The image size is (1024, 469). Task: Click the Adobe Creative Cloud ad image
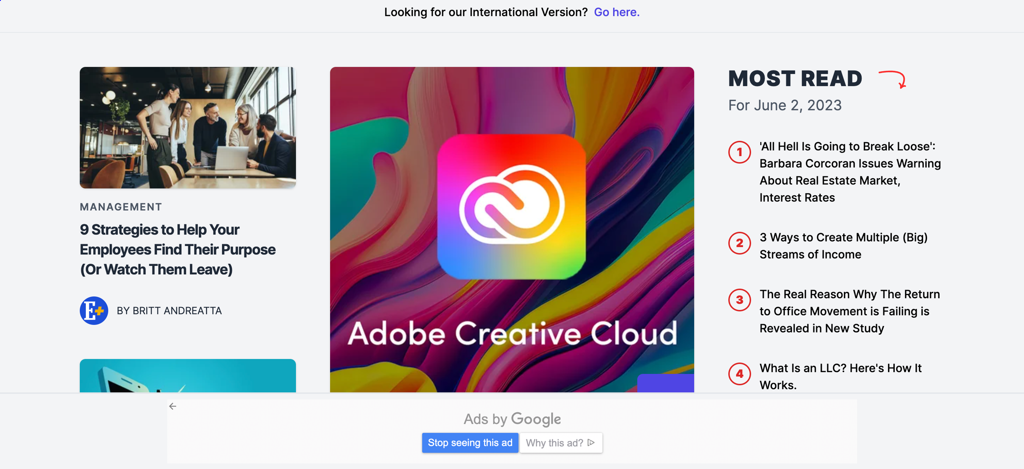(x=512, y=229)
